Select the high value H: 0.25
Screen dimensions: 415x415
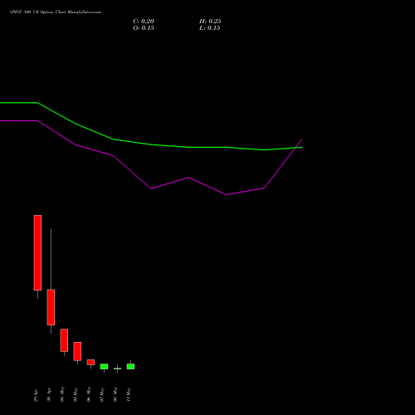[210, 22]
